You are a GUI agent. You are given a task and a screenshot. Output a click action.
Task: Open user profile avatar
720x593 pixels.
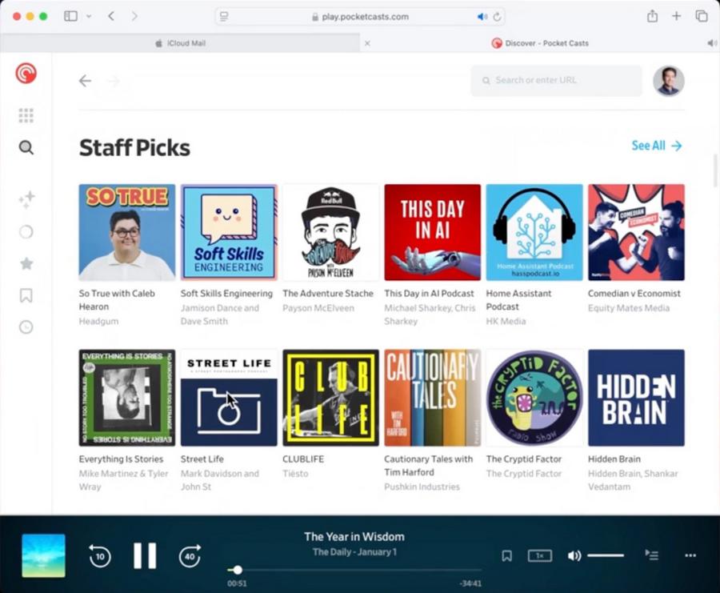669,81
